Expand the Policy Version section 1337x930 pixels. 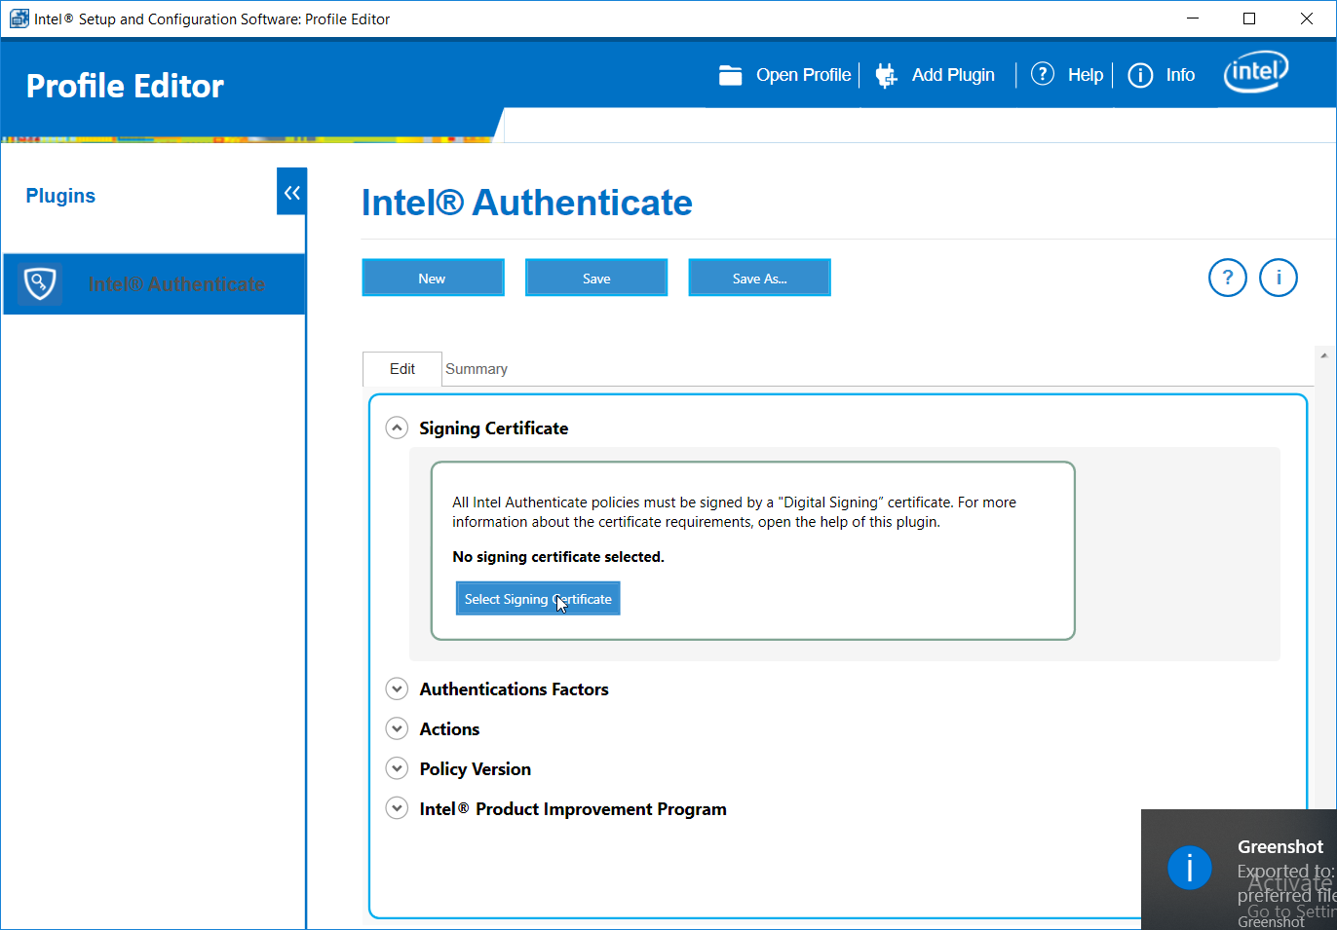[397, 768]
